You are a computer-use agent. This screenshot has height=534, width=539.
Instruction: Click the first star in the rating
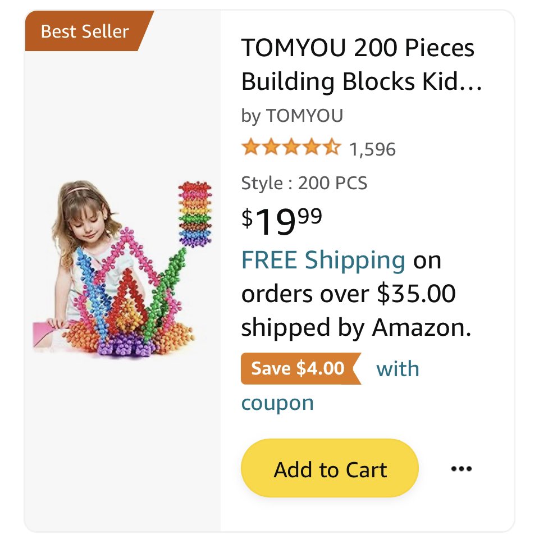[250, 148]
